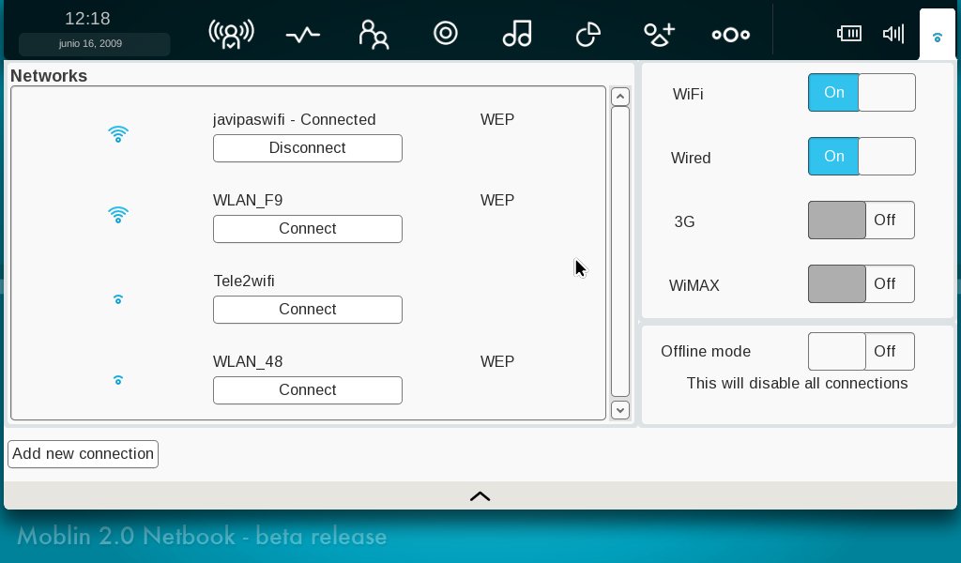This screenshot has height=563, width=961.
Task: Click the date junio 16, 2009
Action: pos(90,43)
